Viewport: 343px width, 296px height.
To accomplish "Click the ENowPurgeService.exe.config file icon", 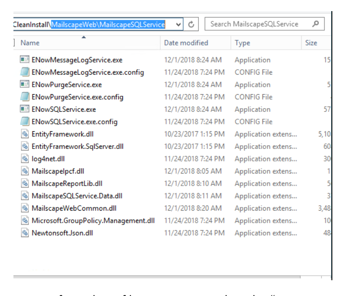I will coord(25,97).
